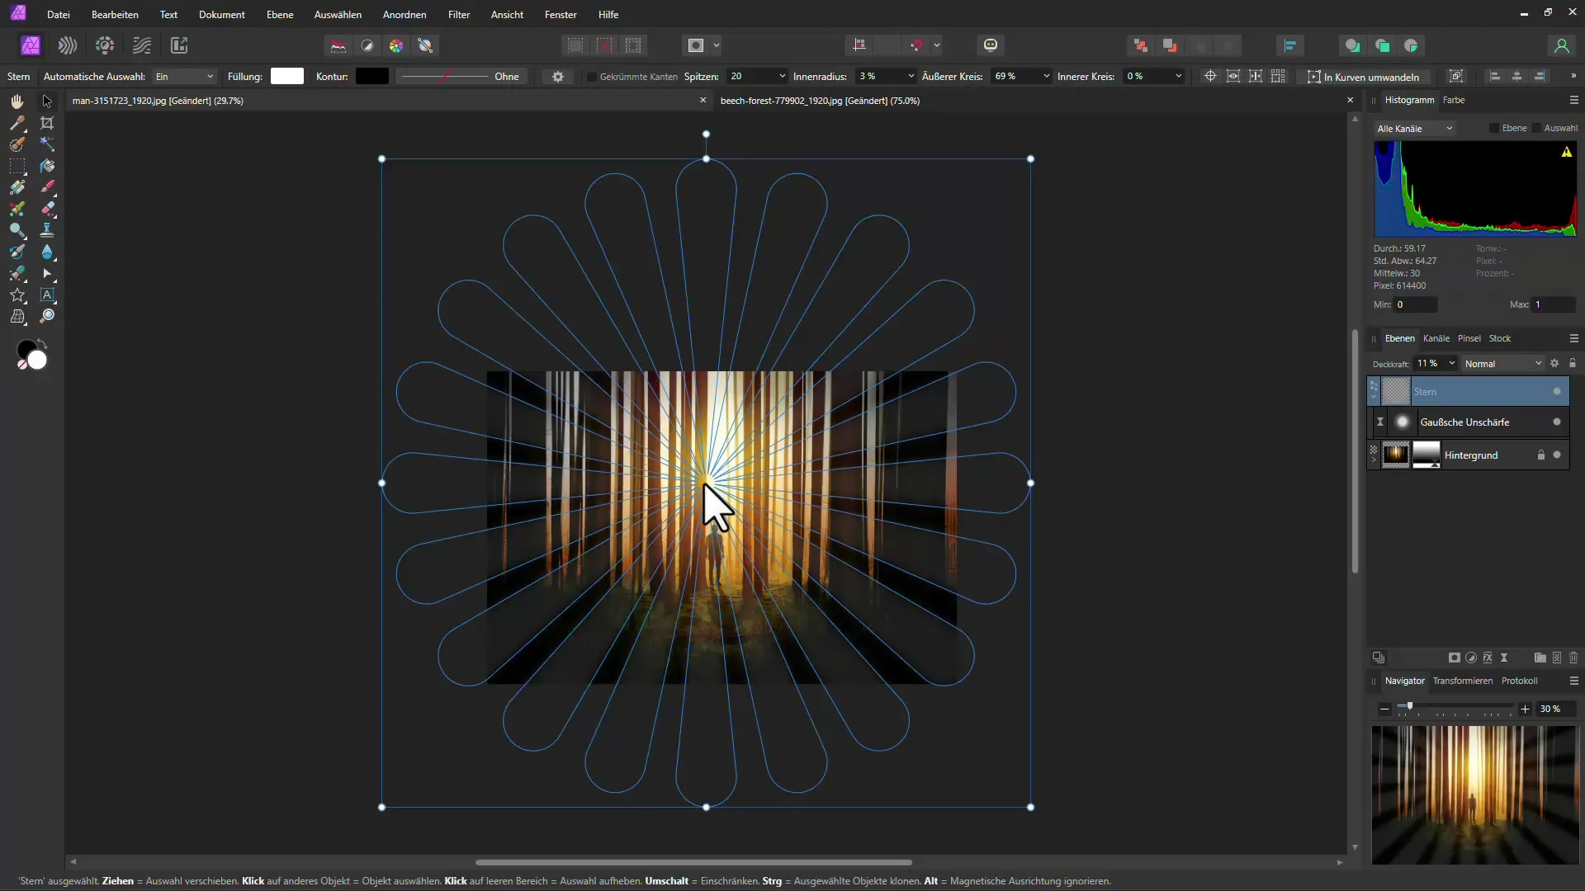
Task: Open the Spitzen value dropdown
Action: pos(782,77)
